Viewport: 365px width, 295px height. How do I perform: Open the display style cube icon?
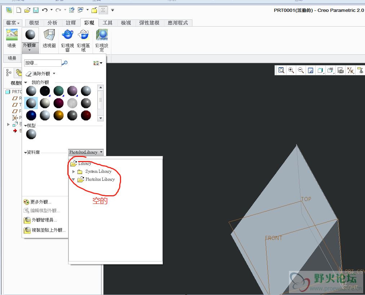(320, 70)
